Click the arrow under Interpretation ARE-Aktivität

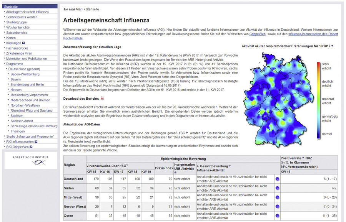tap(175, 173)
